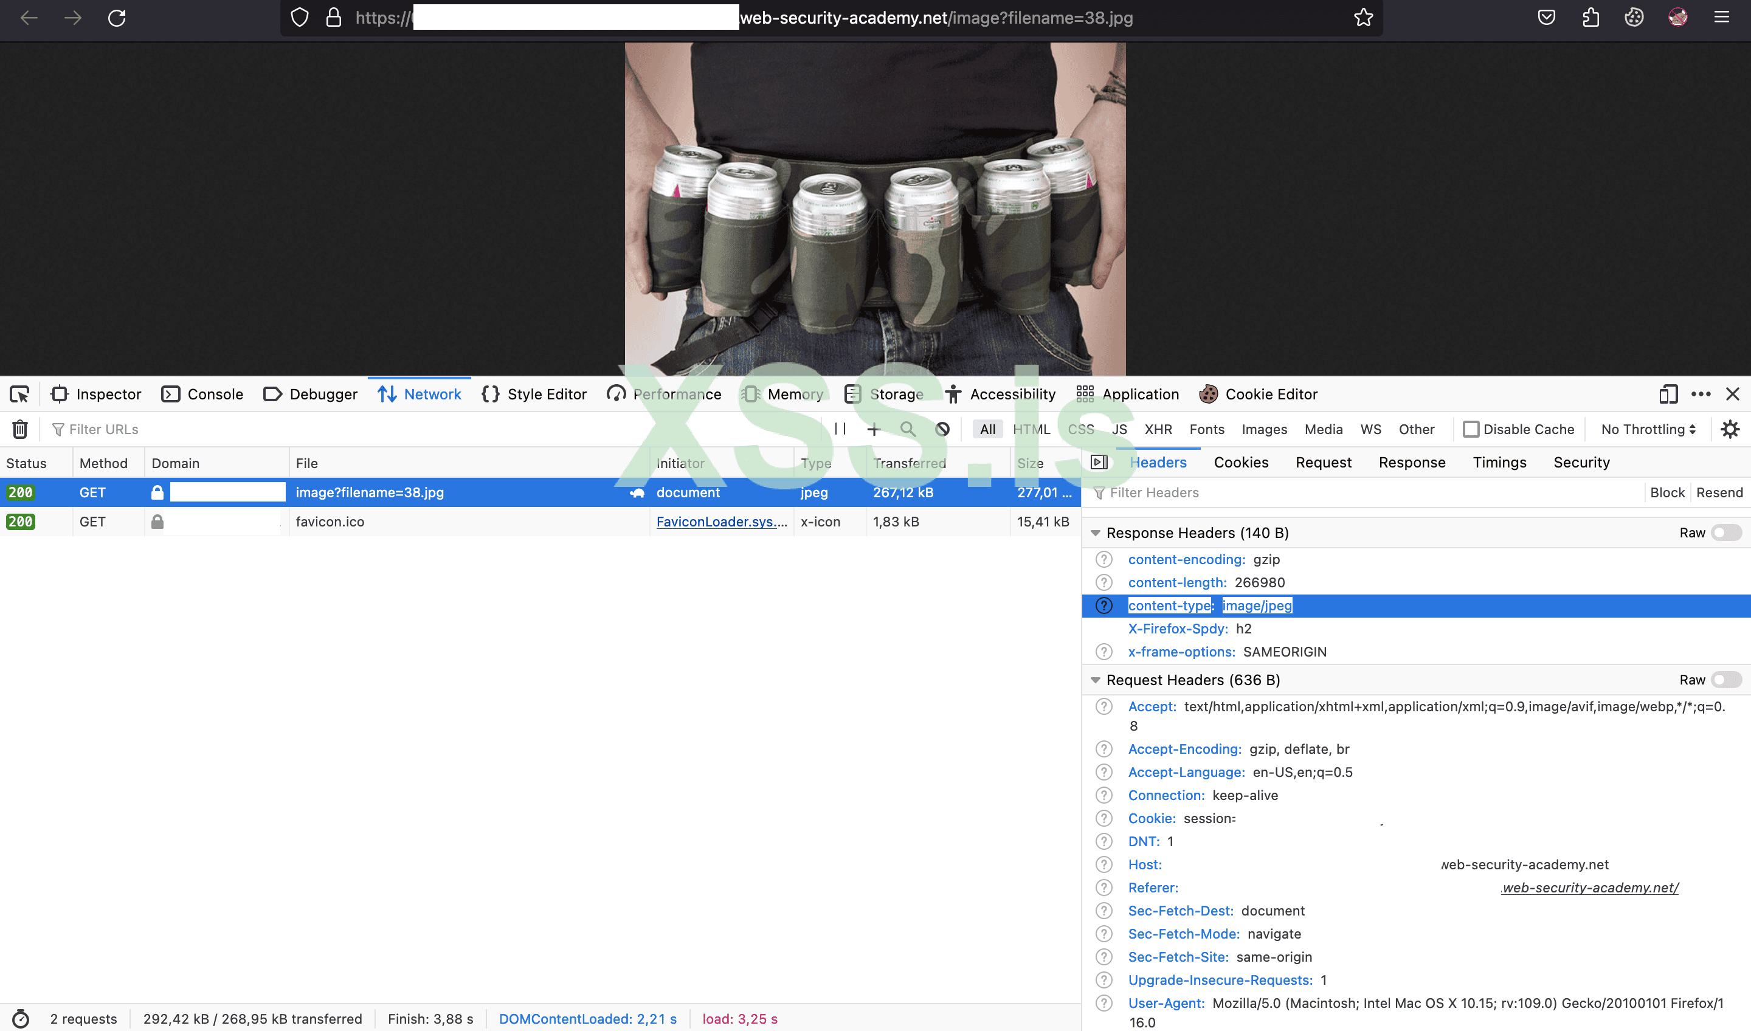
Task: Collapse the Request Headers section
Action: click(x=1096, y=680)
